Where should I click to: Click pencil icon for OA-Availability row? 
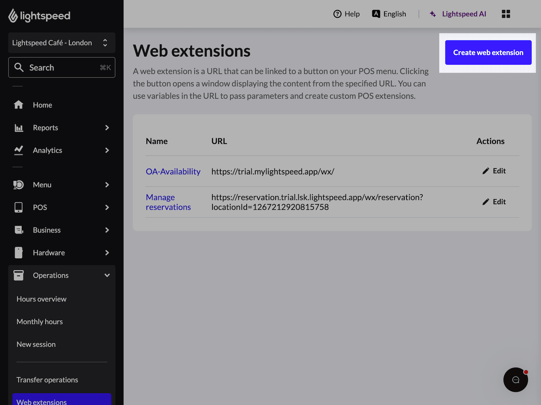tap(486, 171)
